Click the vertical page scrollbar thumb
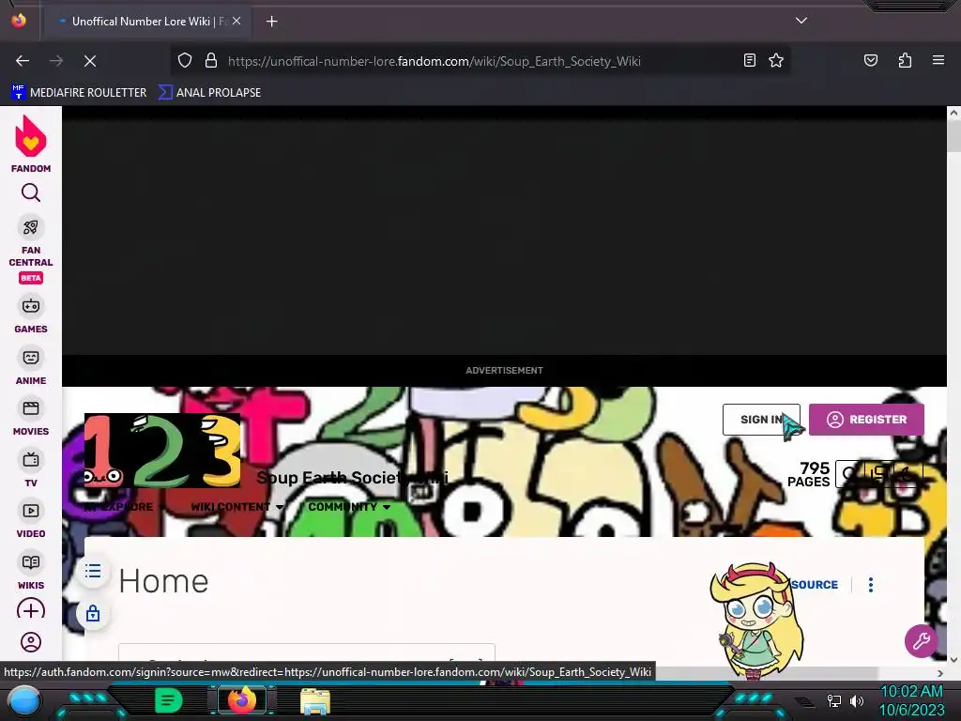 [953, 136]
